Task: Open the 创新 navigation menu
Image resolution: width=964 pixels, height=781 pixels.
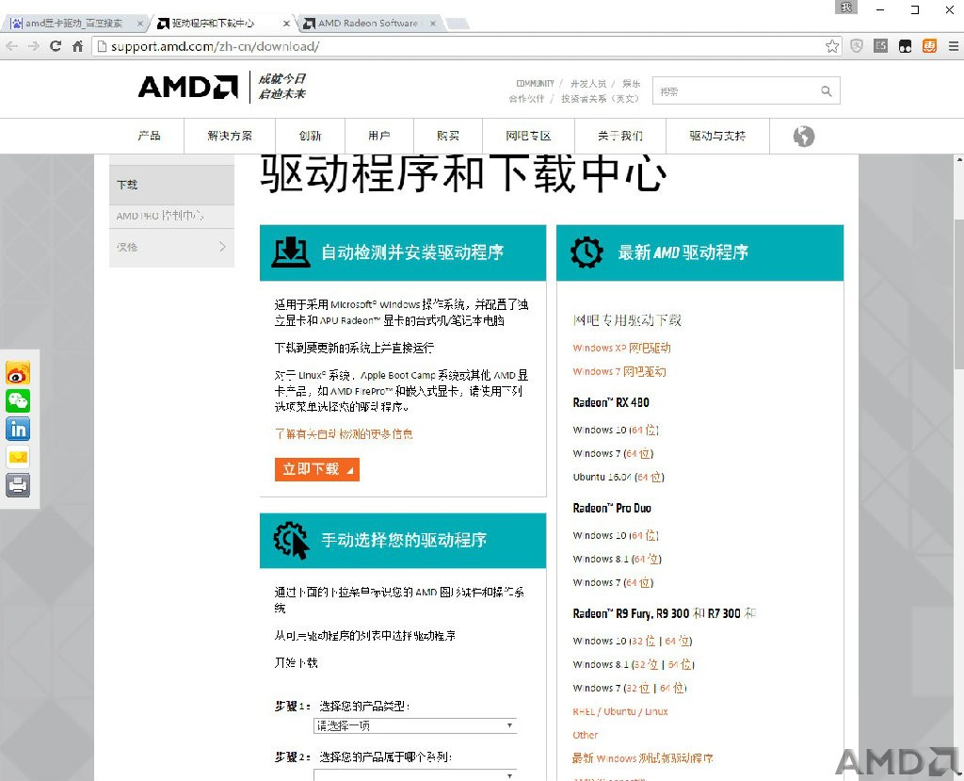Action: tap(311, 136)
